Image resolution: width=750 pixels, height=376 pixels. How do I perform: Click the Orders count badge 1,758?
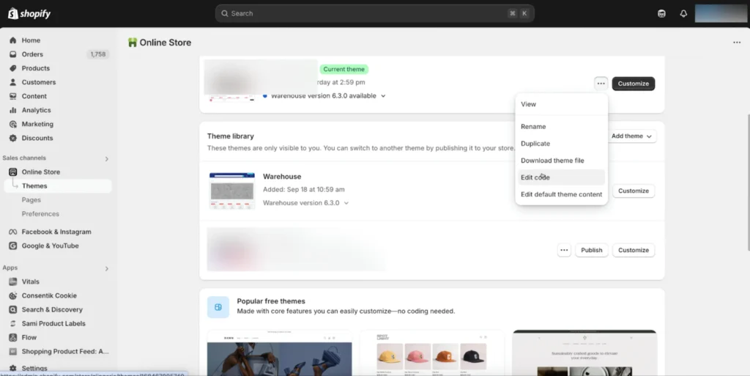[98, 54]
